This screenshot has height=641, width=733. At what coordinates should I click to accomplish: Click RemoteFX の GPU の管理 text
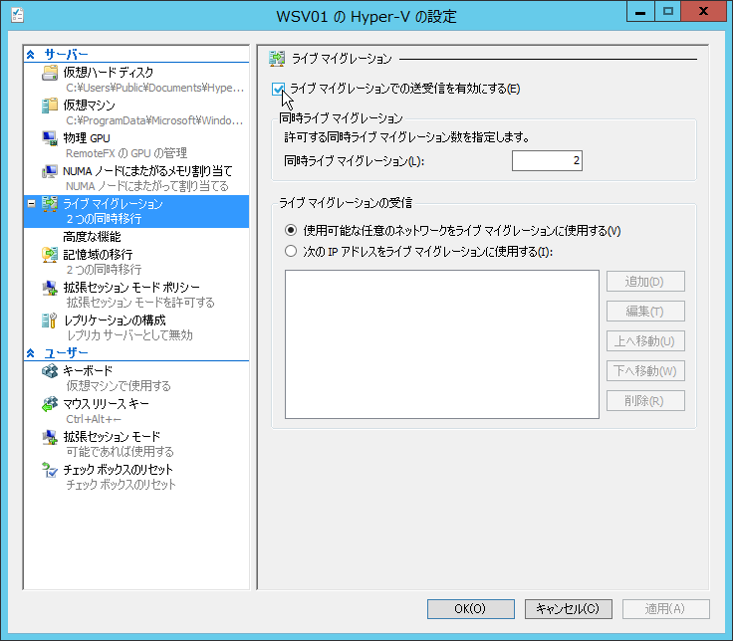[126, 153]
